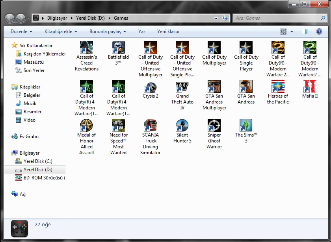Click the Yaz toolbar button

pyautogui.click(x=142, y=31)
